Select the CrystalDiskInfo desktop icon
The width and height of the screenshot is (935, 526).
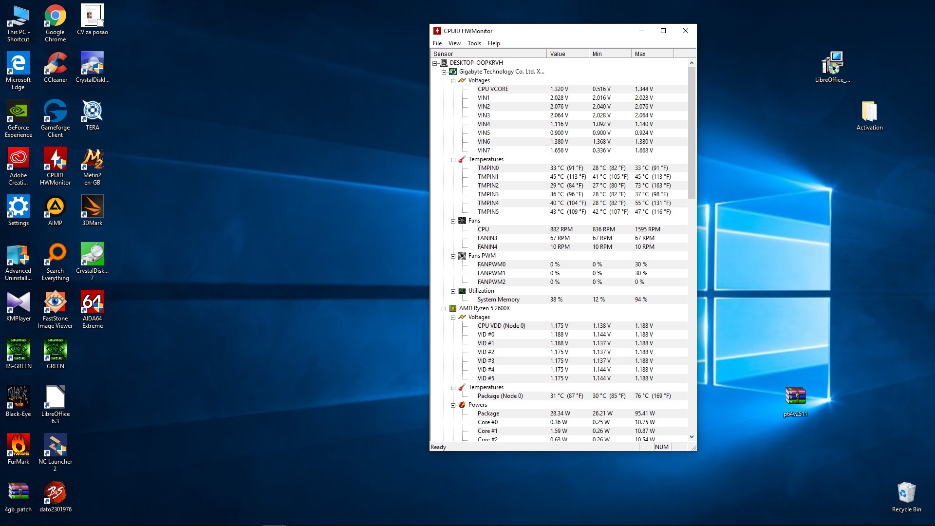[93, 67]
